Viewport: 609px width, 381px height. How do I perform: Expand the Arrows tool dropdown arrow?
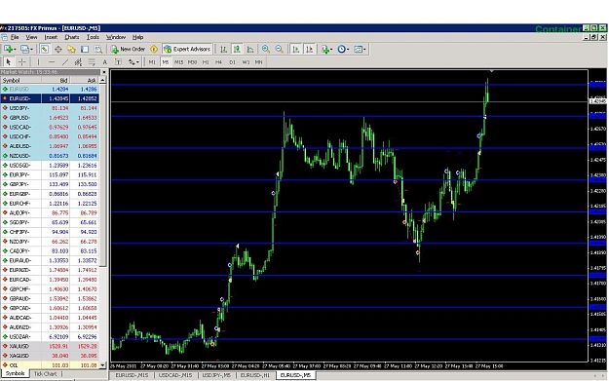tap(137, 62)
